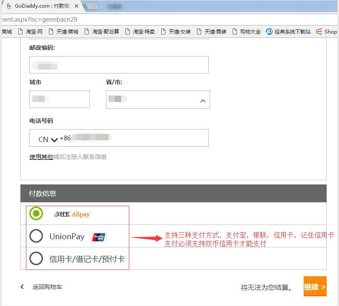Switch to the second blurred browser tab
The height and width of the screenshot is (306, 339).
(93, 6)
